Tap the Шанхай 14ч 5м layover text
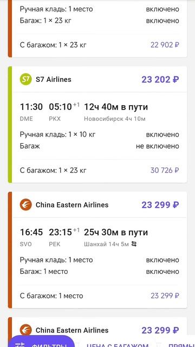 tap(106, 244)
